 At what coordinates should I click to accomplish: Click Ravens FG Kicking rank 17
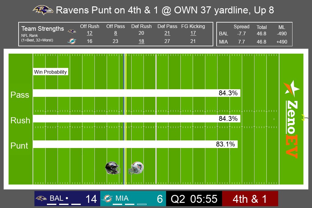pos(193,33)
